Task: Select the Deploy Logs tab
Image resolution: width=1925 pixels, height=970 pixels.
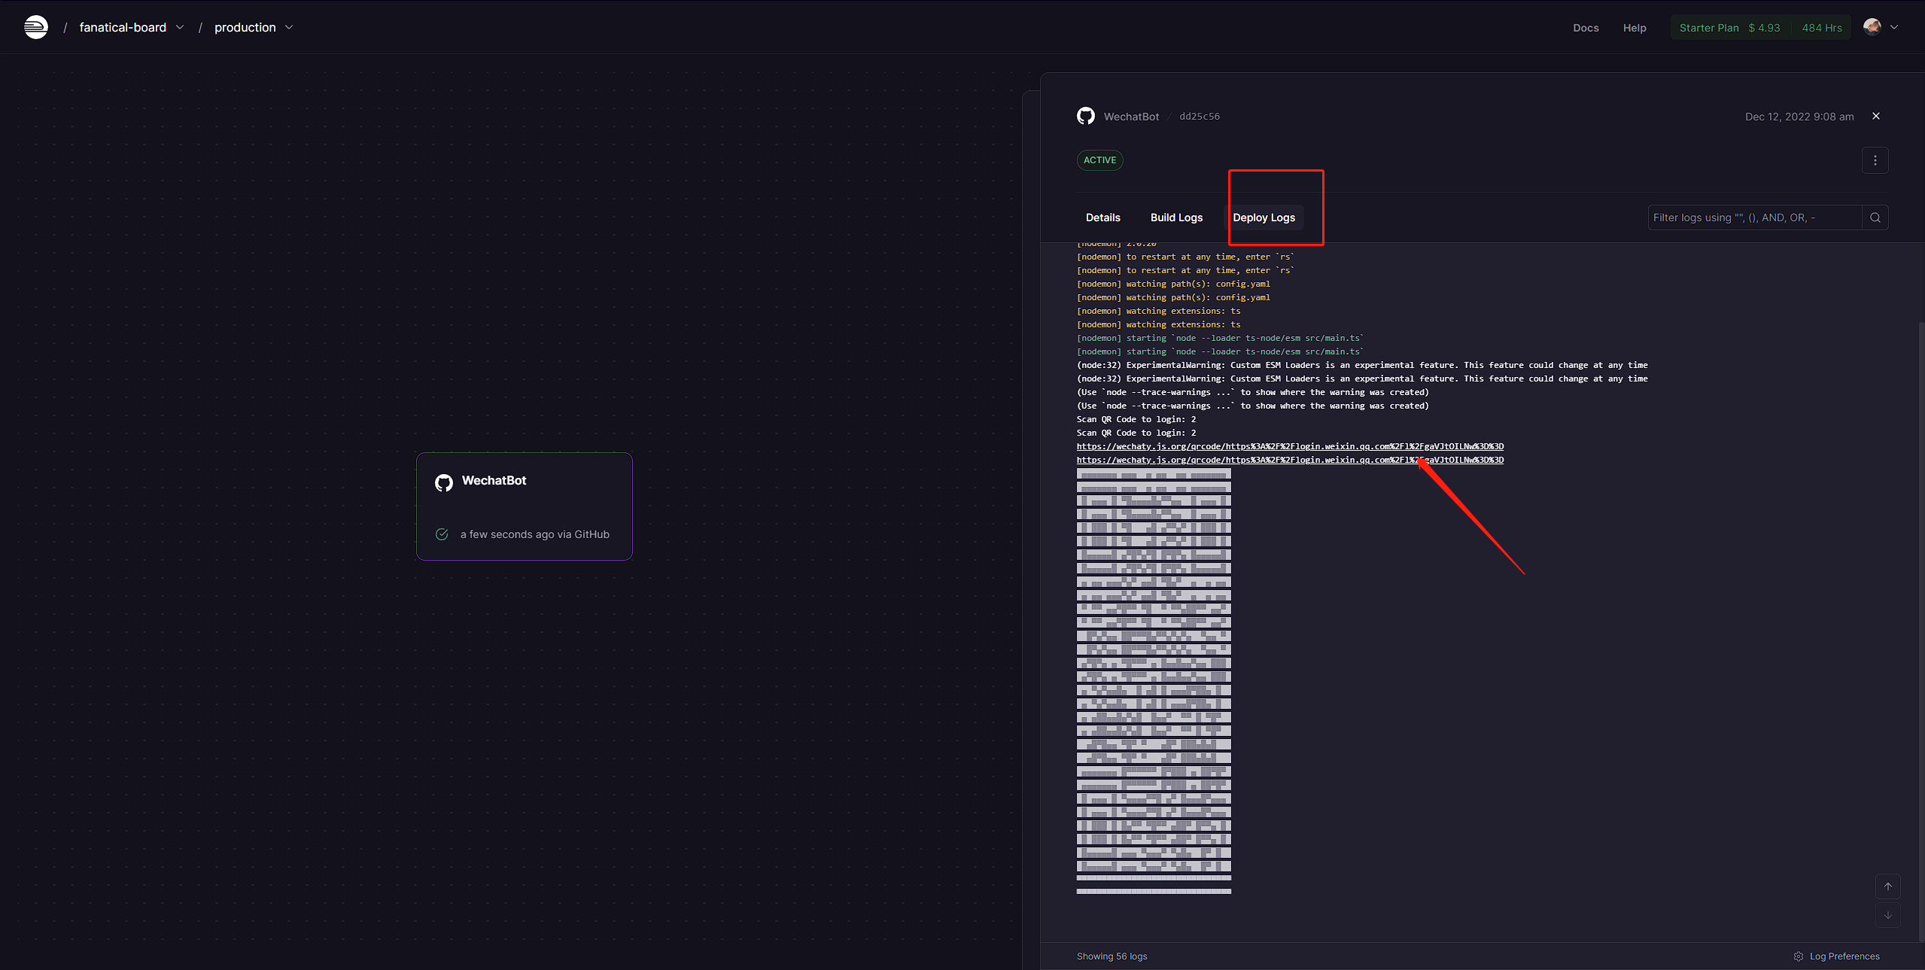Action: 1264,217
